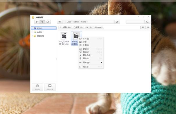Refresh the file listing
176x114 pixels.
pos(48,22)
